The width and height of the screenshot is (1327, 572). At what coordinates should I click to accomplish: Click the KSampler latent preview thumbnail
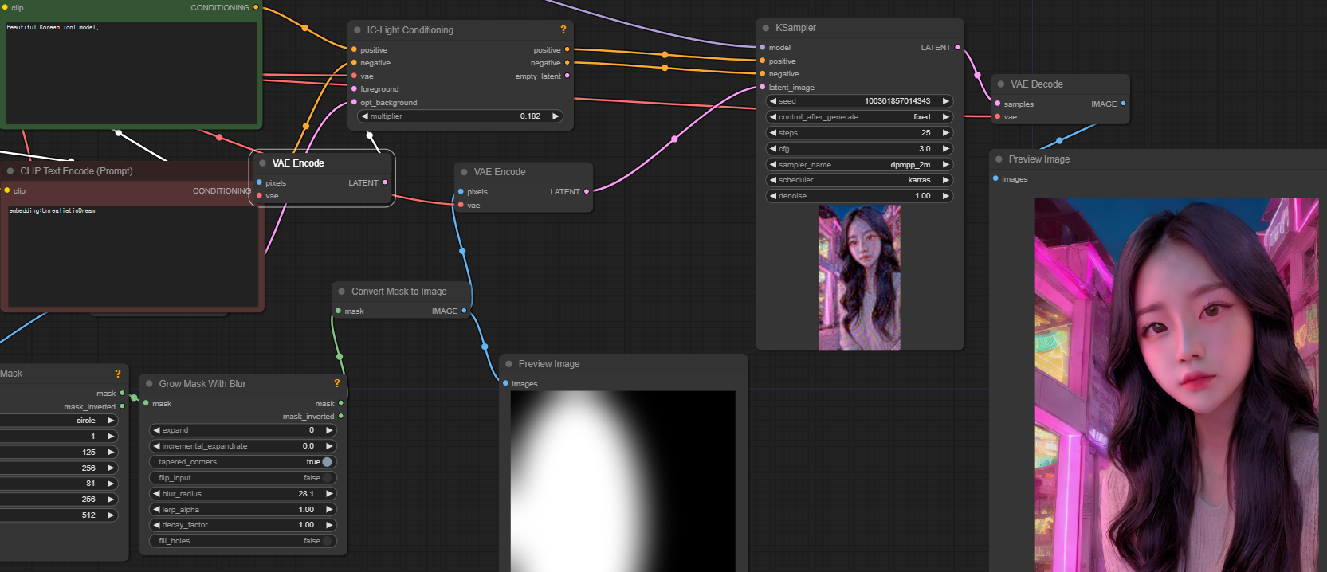coord(859,277)
